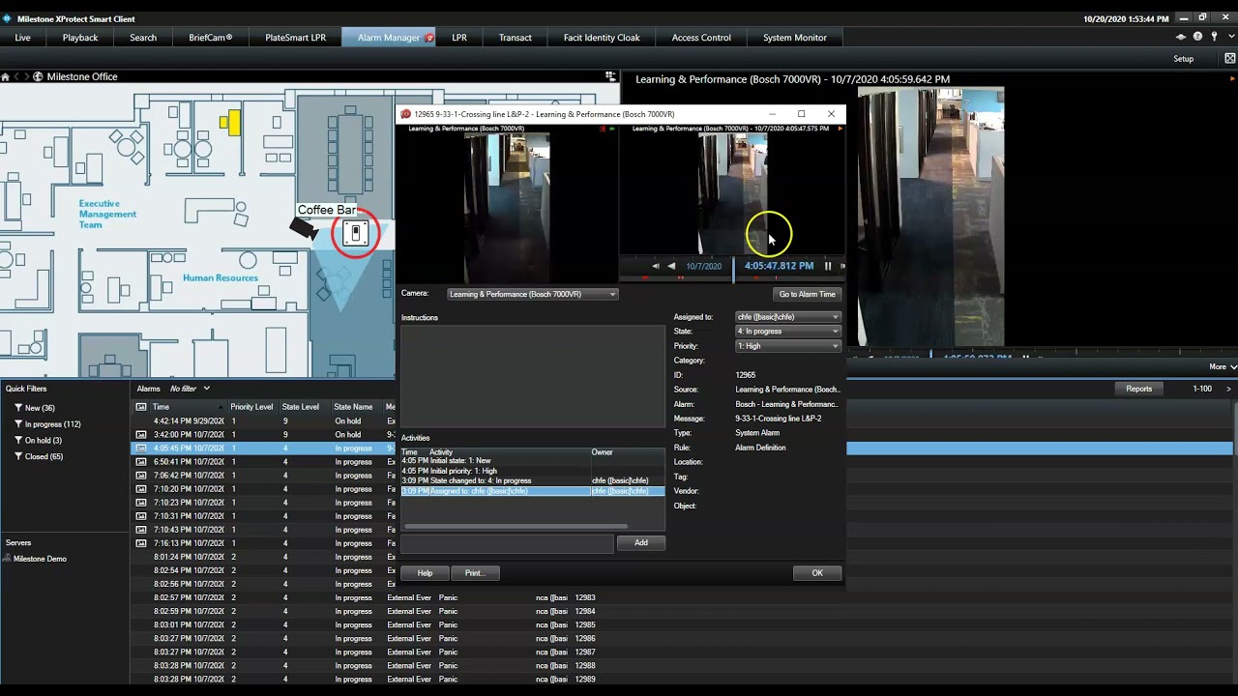Confirm alarm dialog with OK

tap(817, 573)
